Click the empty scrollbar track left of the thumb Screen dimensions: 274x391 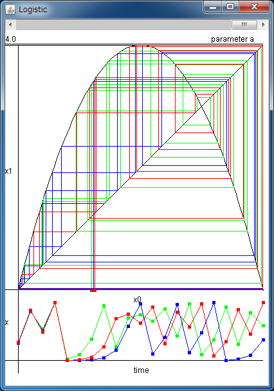click(123, 24)
